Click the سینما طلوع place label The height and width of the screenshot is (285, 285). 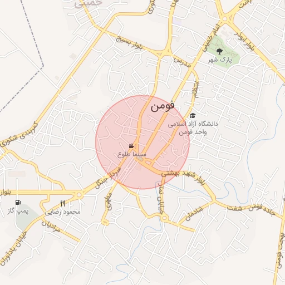(x=132, y=154)
